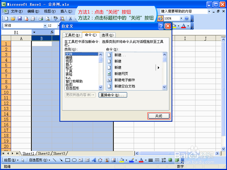Expand the third 新建 command submenu arrow

158,68
